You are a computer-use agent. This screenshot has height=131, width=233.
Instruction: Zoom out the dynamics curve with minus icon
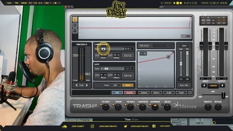142,53
